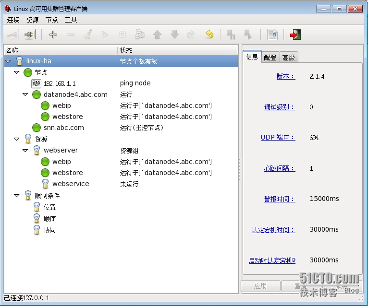Click the 名称 column header

61,50
